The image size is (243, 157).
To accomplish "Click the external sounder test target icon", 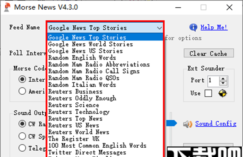I will (222, 93).
